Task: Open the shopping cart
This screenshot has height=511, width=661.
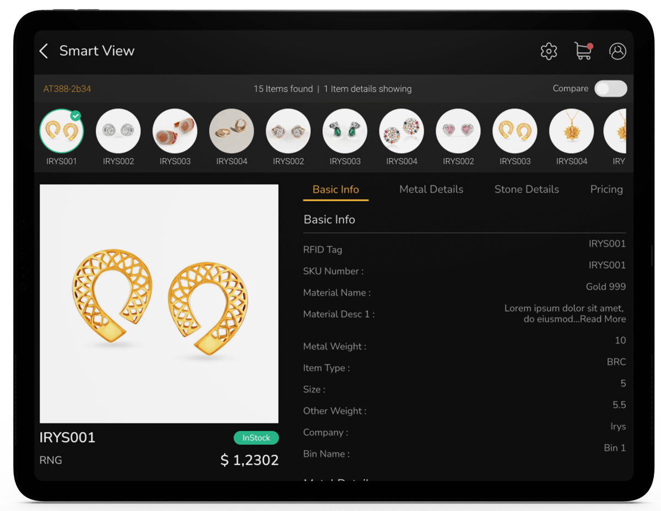Action: [583, 51]
